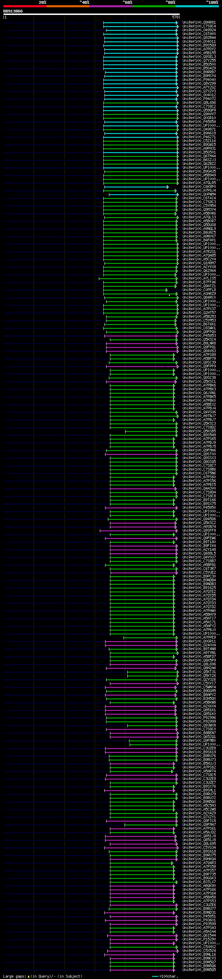Select the UniRef100_Q8L686 label
Image resolution: width=222 pixels, height=979 pixels.
(x=199, y=102)
